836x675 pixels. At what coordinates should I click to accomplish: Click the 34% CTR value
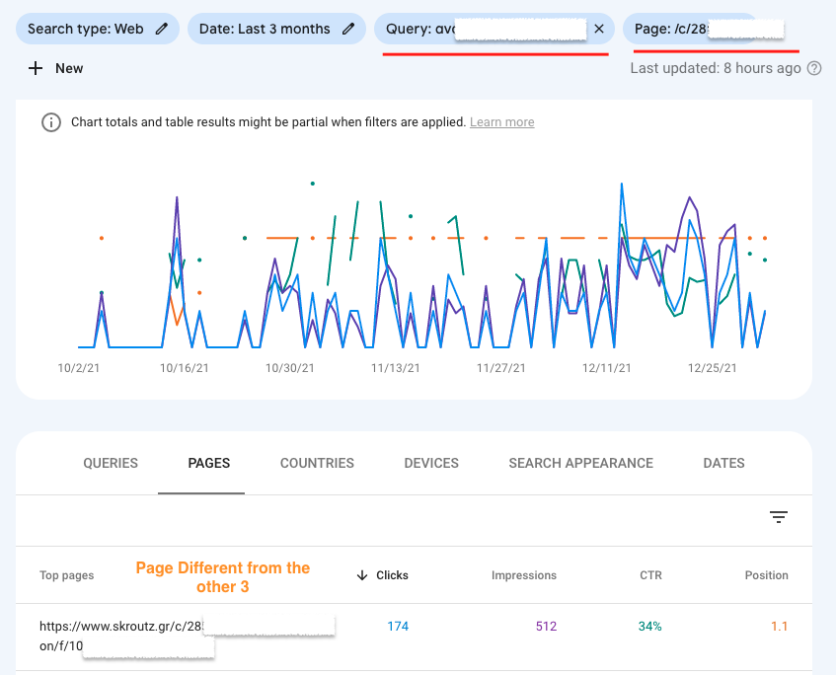click(x=649, y=627)
